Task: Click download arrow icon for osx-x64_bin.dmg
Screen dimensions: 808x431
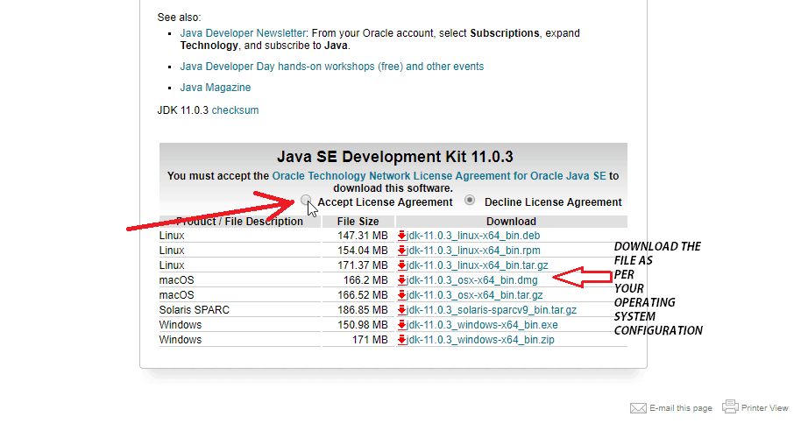Action: point(401,280)
